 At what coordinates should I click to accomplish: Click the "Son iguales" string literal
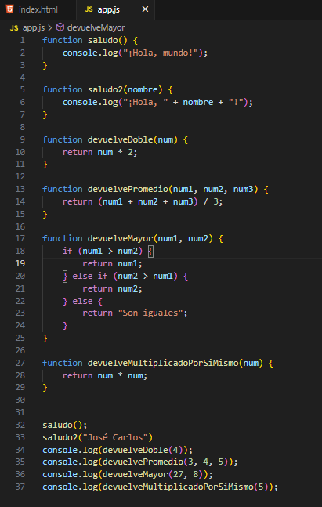click(x=150, y=313)
